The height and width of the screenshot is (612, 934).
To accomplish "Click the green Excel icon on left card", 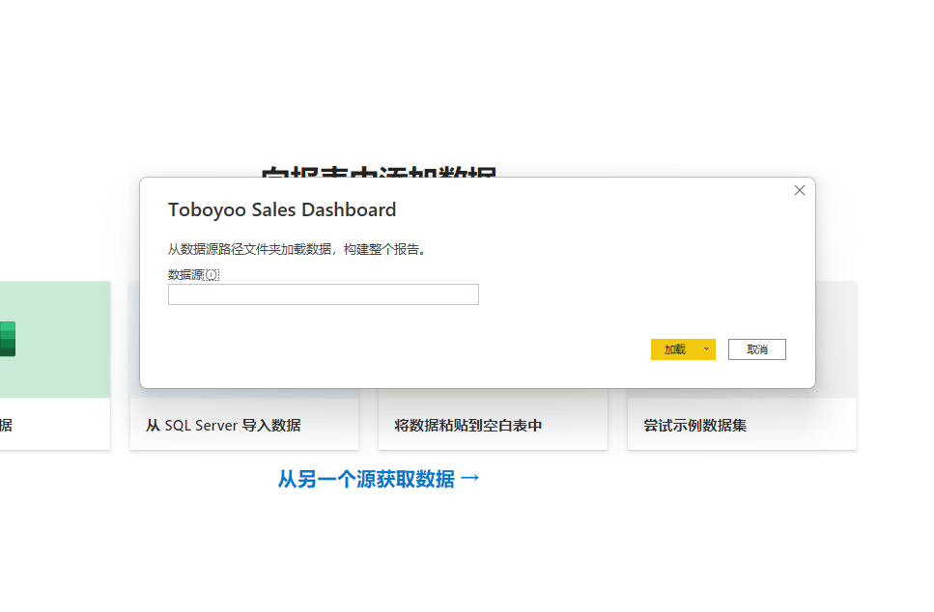I will (7, 339).
